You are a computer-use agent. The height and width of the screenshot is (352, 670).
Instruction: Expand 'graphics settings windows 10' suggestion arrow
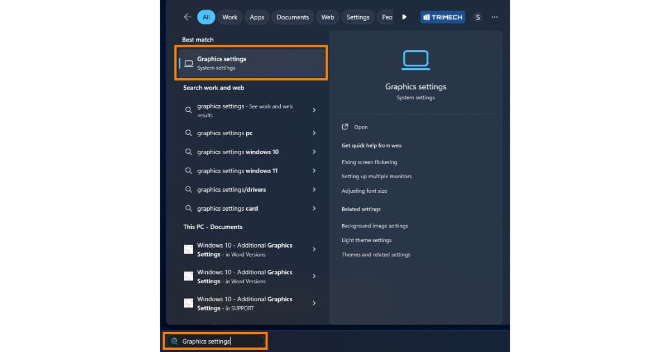coord(314,152)
